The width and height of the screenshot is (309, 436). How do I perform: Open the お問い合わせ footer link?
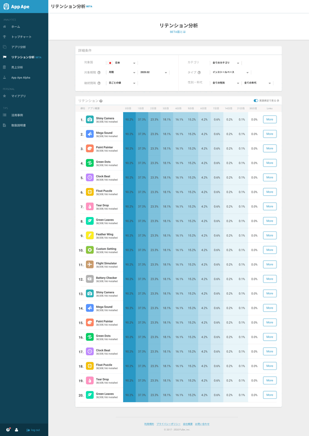(x=202, y=424)
